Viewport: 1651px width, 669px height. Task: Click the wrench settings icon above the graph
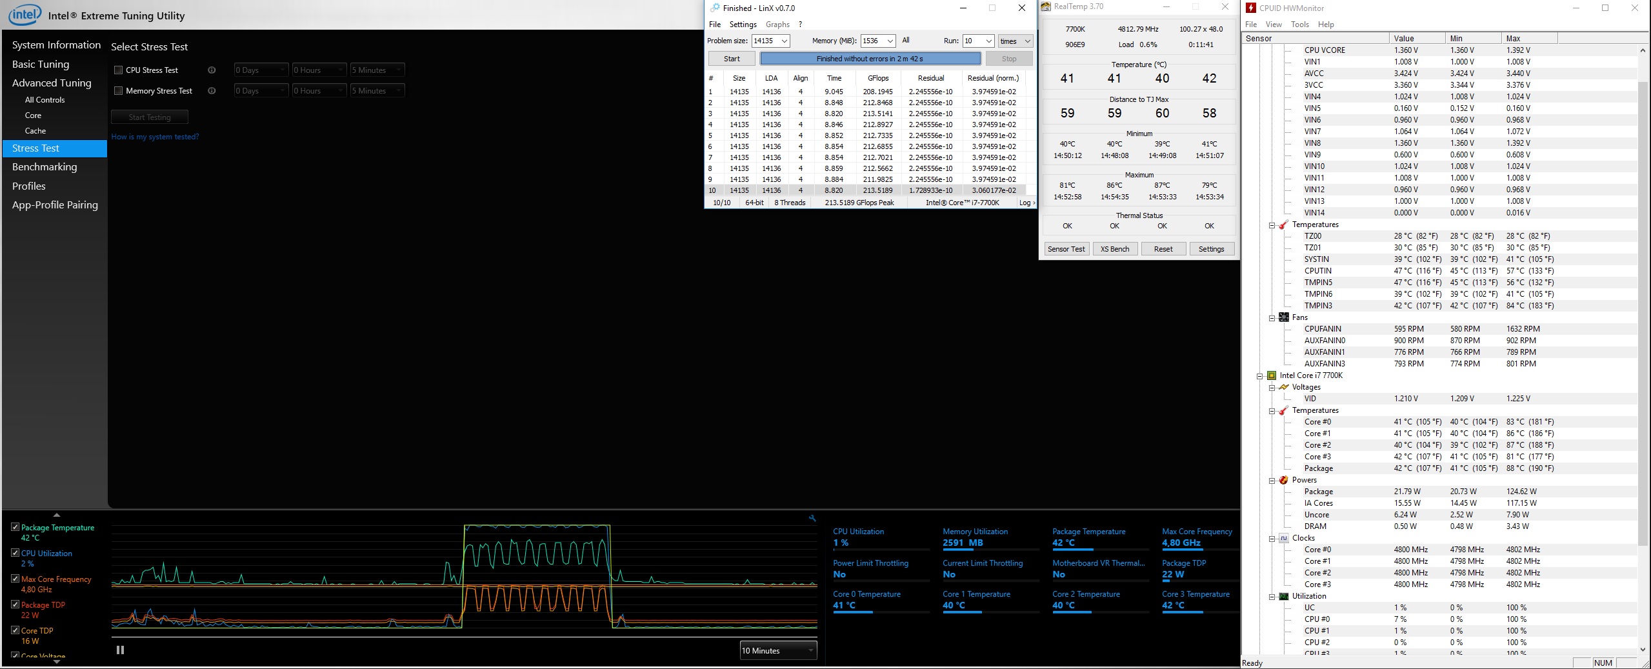(812, 518)
